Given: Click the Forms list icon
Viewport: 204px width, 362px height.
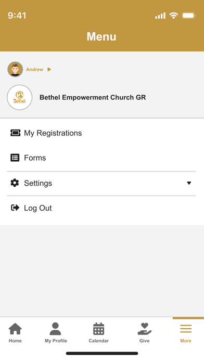Looking at the screenshot, I should pyautogui.click(x=15, y=158).
